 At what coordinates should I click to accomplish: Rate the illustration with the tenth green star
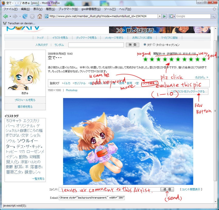pyautogui.click(x=204, y=59)
